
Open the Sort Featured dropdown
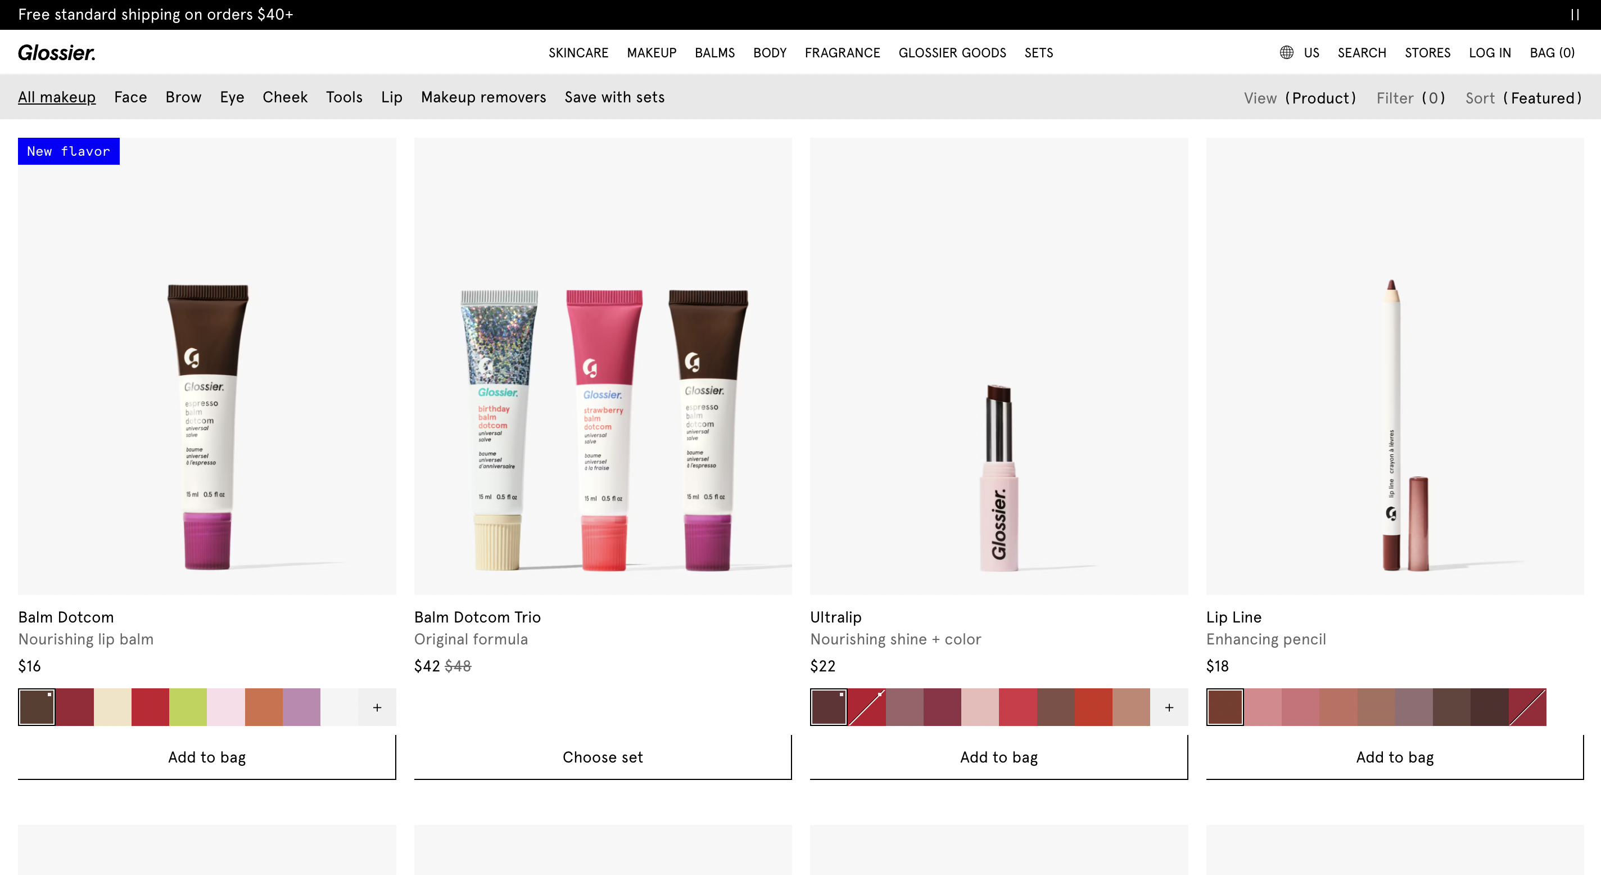(1523, 98)
